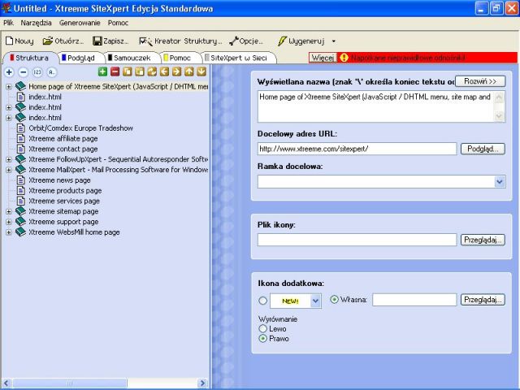Switch to the SiteXpert w Sieci tab
Screen dimensions: 520x390
238,58
